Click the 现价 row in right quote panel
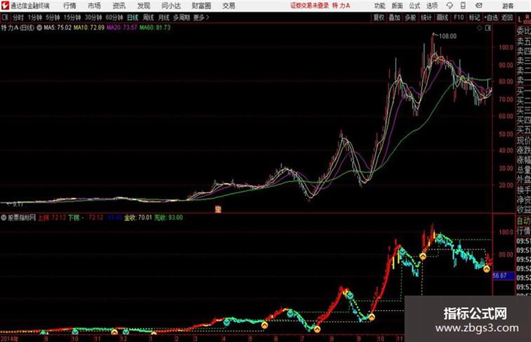Image resolution: width=531 pixels, height=342 pixels. coord(524,140)
